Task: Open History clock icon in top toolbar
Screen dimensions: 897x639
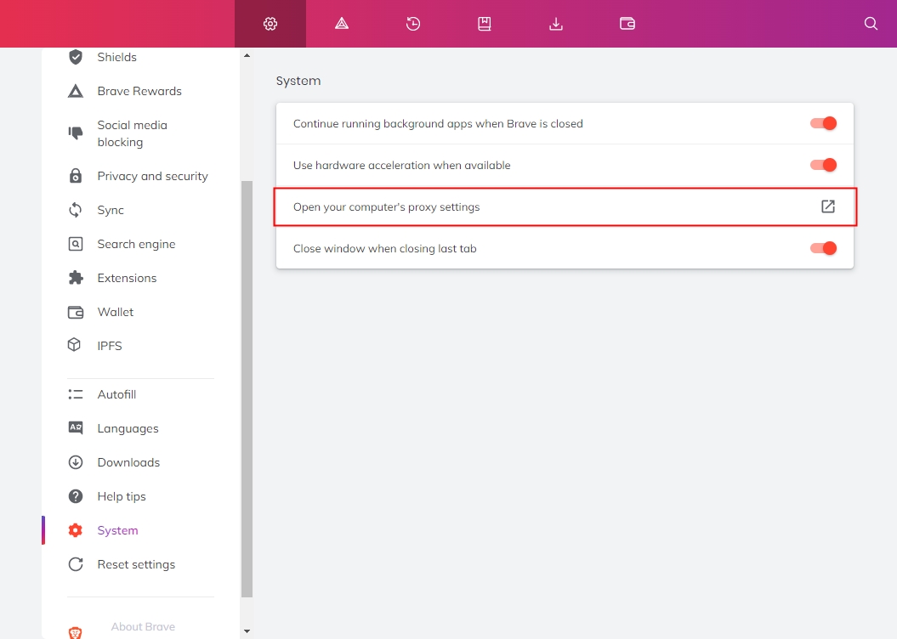Action: coord(413,24)
